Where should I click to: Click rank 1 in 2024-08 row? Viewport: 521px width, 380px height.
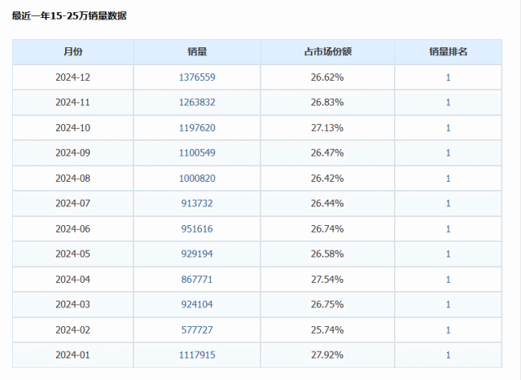449,179
